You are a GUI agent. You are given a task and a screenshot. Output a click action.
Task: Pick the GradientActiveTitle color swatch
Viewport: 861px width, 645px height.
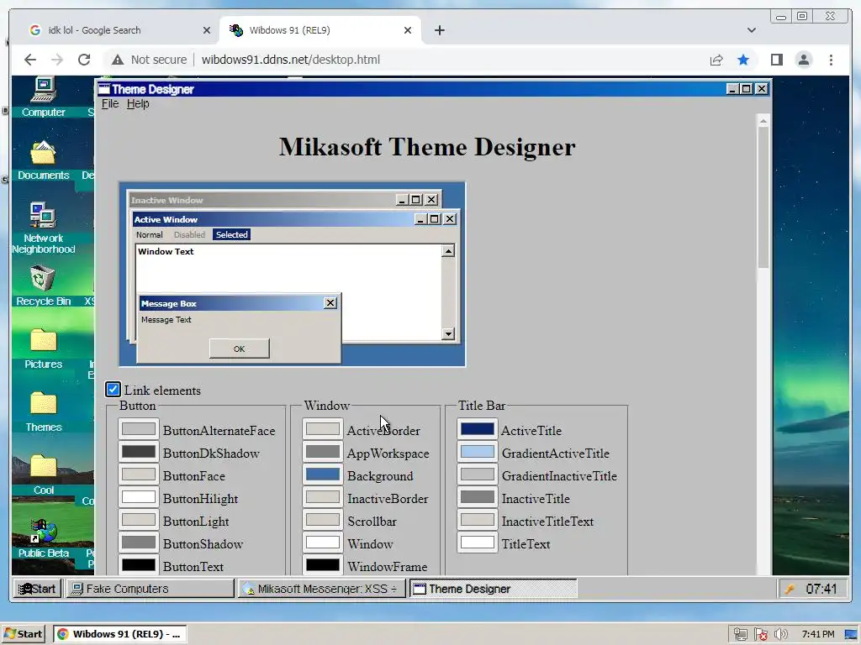point(478,452)
